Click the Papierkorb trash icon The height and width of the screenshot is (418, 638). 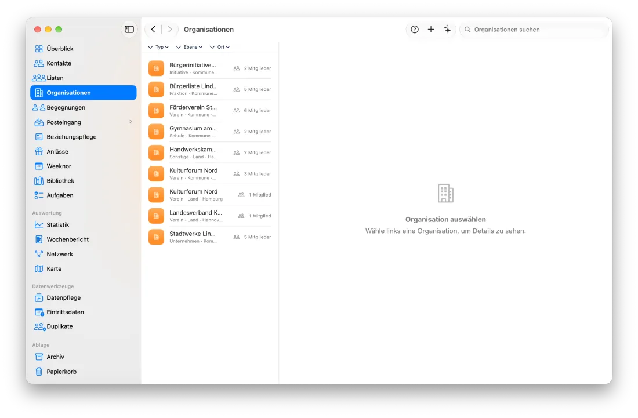click(39, 372)
